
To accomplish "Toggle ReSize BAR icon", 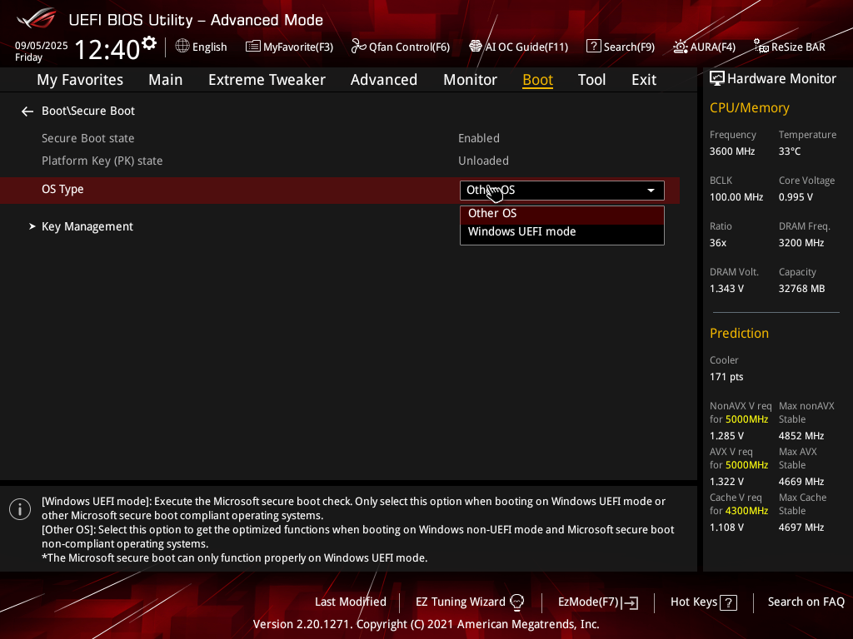I will pos(761,47).
